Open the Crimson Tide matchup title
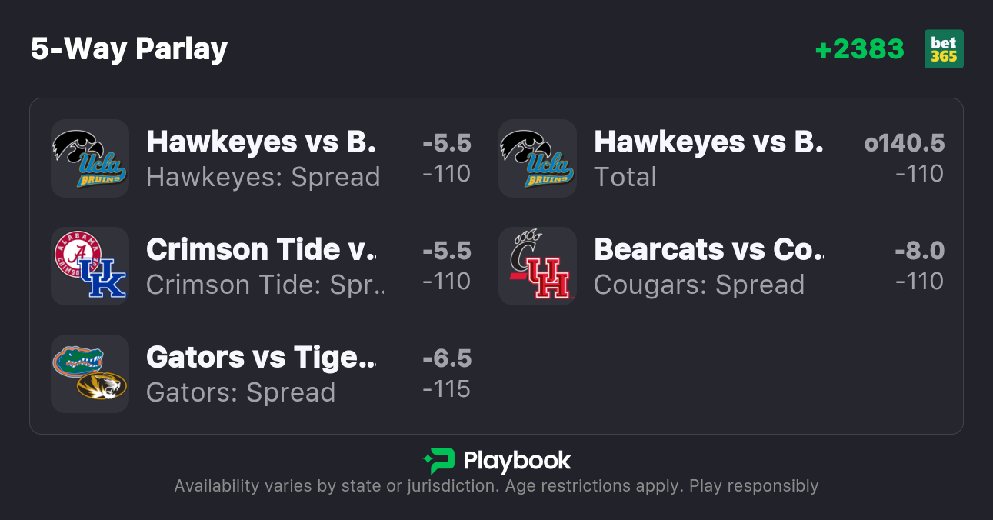 coord(261,249)
